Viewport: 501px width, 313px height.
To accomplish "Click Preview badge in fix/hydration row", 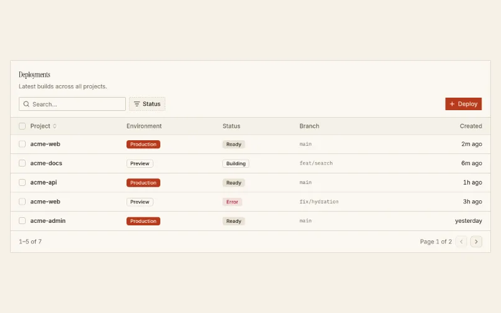I will (x=140, y=202).
